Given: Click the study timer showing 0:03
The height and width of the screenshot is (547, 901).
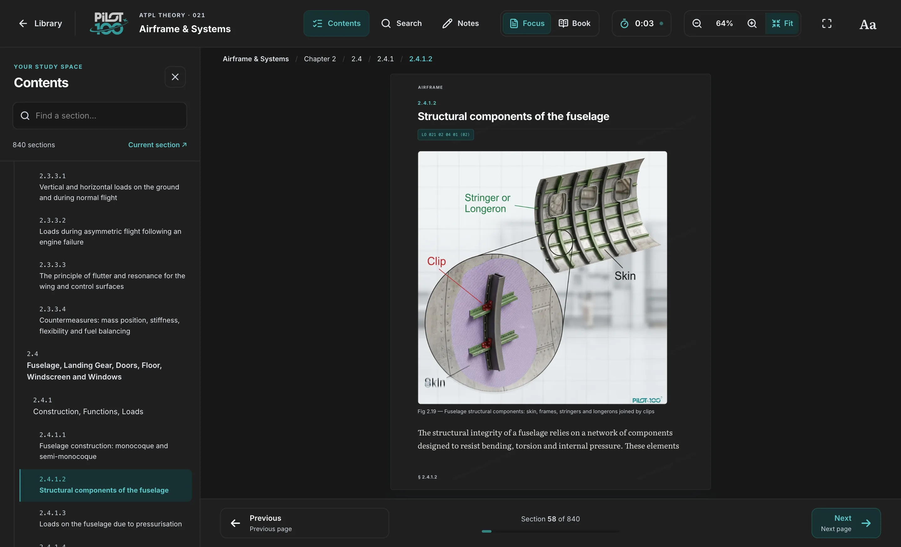Looking at the screenshot, I should coord(641,23).
